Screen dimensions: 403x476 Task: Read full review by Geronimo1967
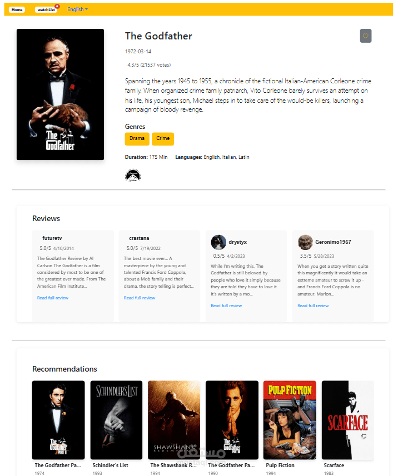click(313, 305)
